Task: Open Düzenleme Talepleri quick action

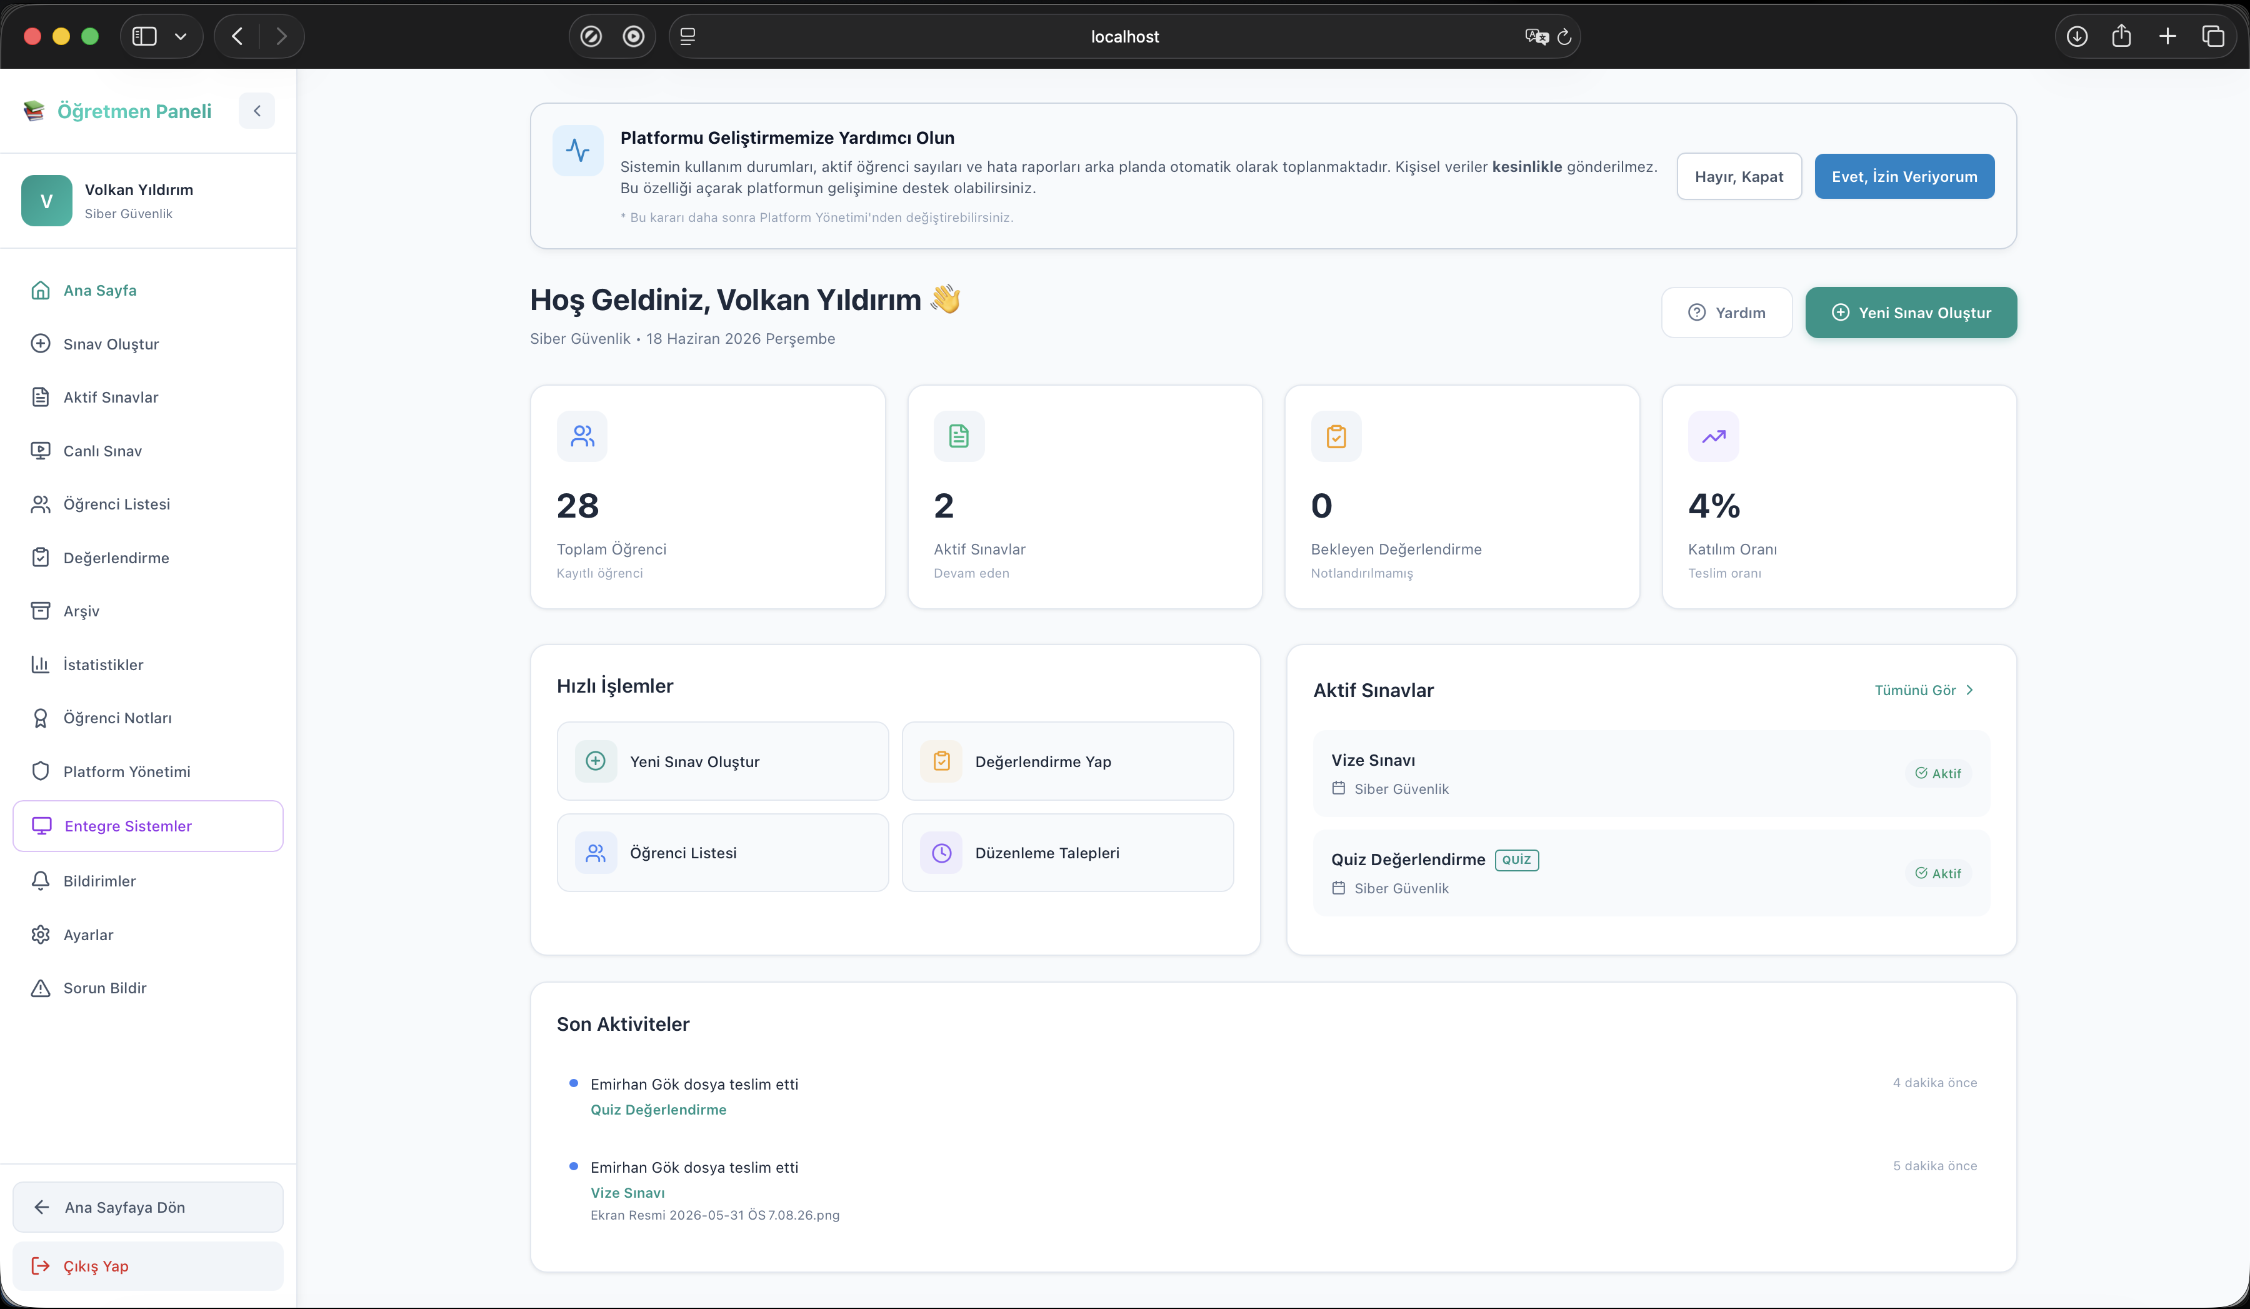Action: click(1068, 853)
